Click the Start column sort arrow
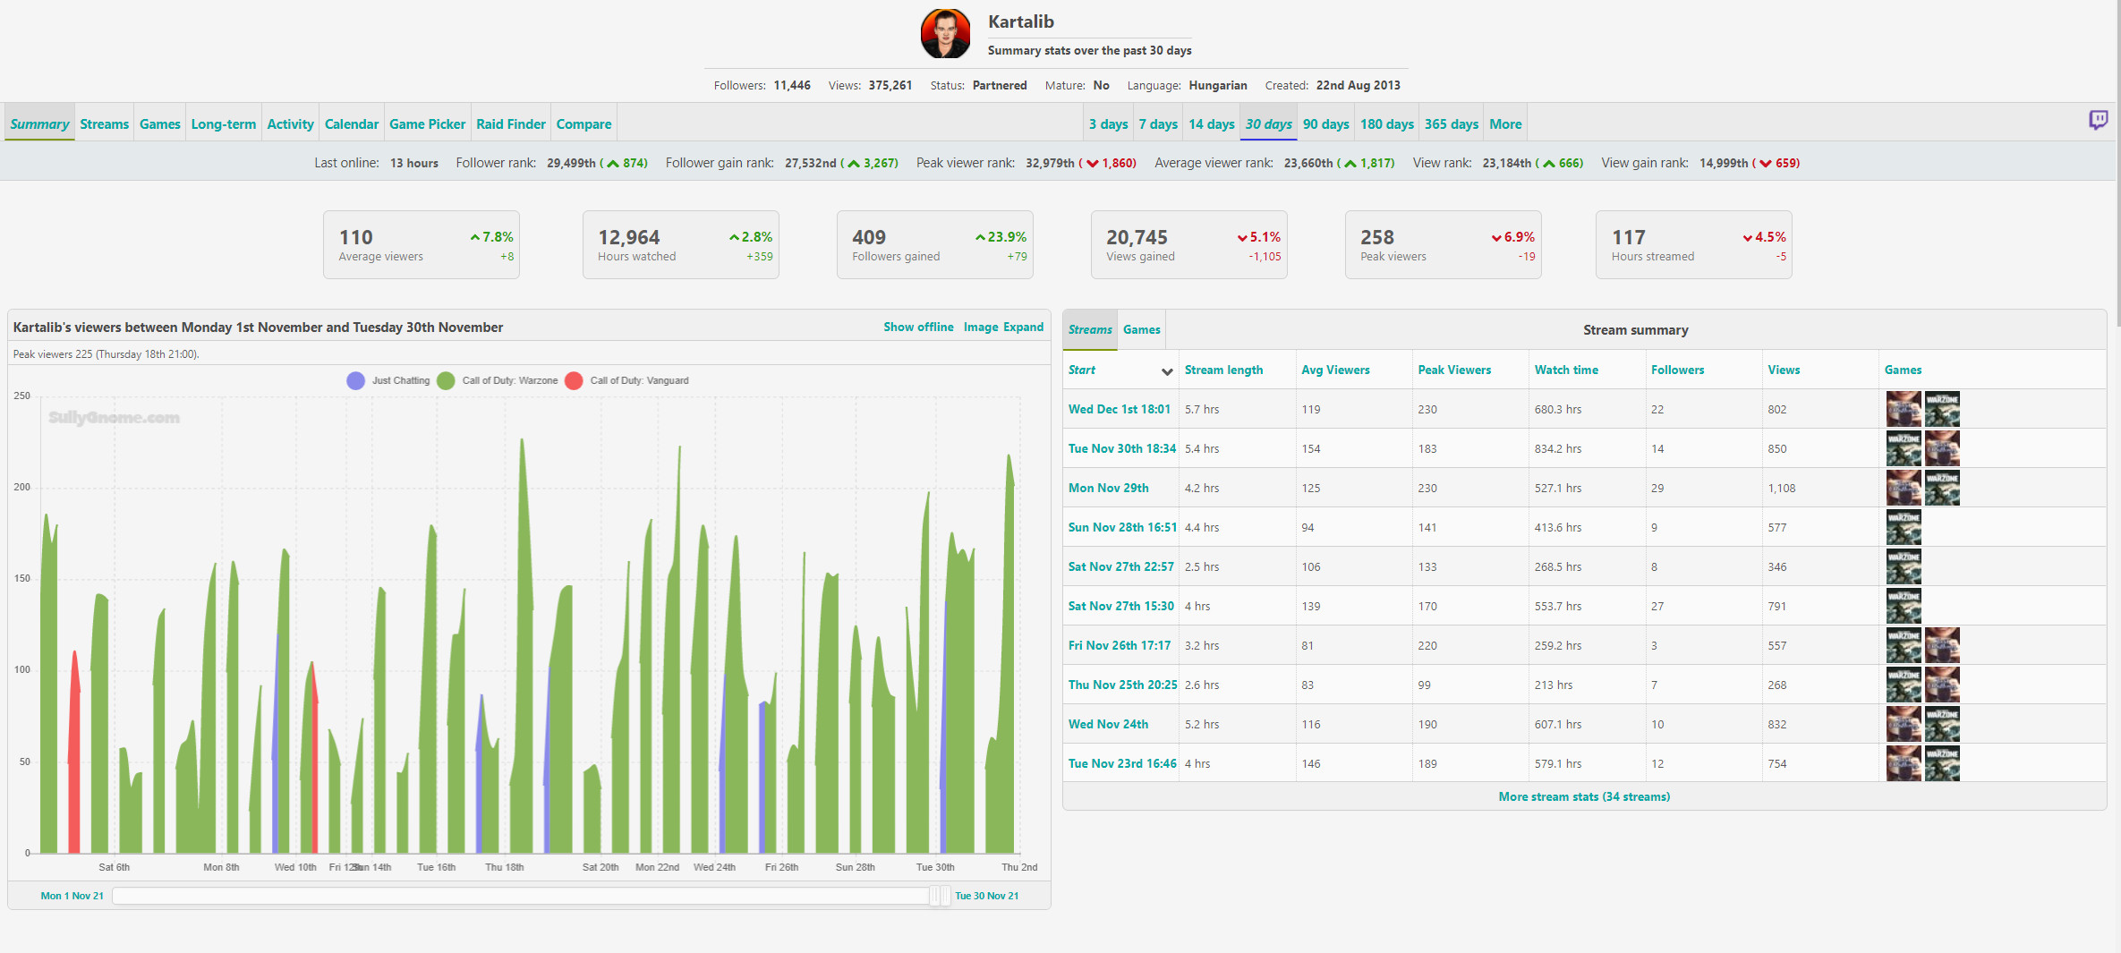 pyautogui.click(x=1166, y=371)
